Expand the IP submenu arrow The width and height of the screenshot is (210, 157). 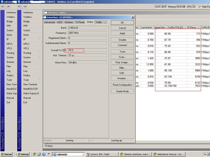pos(40,39)
